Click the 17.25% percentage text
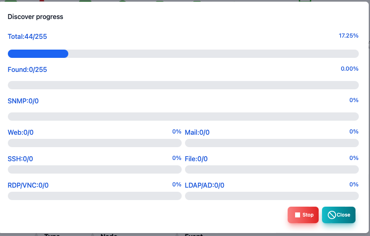Image resolution: width=370 pixels, height=236 pixels. pos(348,36)
